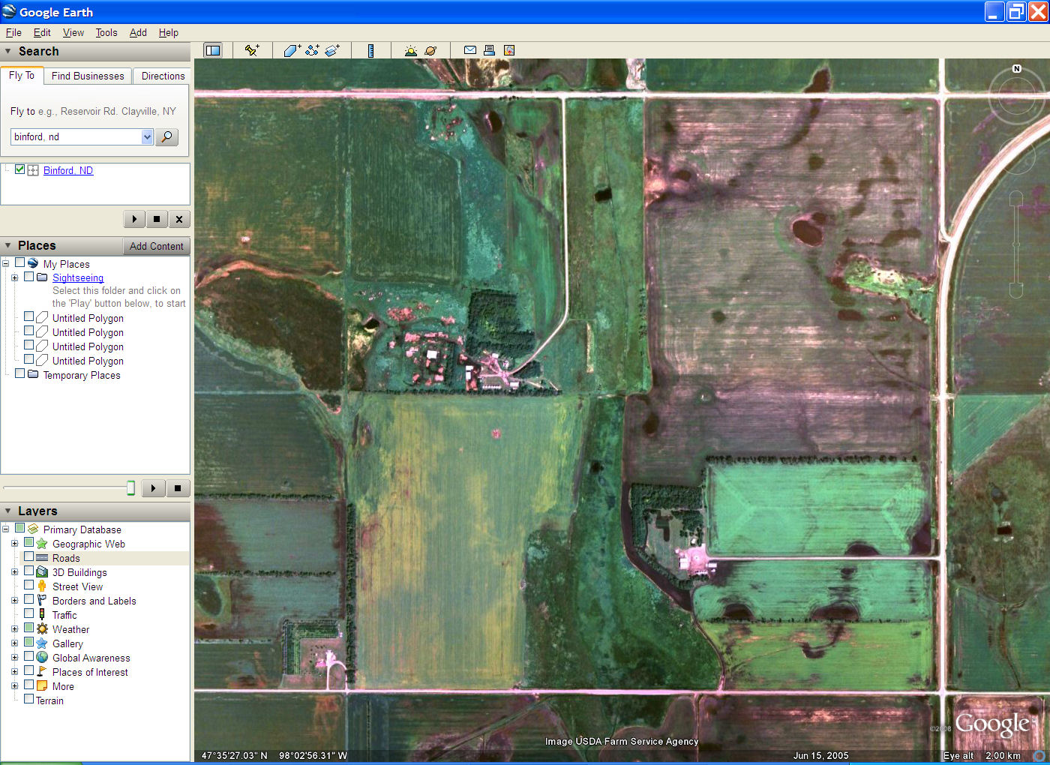Open the Add menu

tap(138, 32)
